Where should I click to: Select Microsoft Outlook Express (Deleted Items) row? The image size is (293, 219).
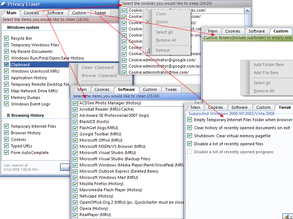[119, 171]
